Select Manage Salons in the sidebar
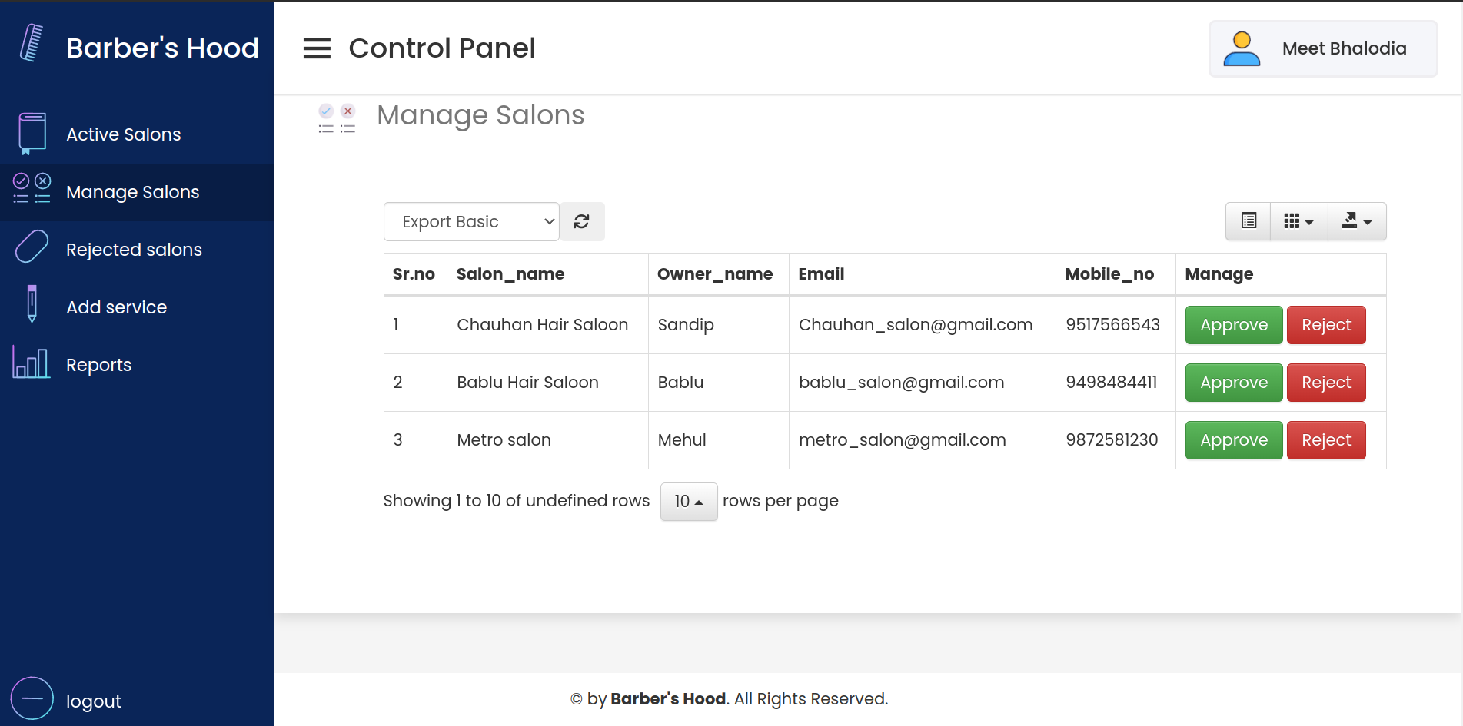 pyautogui.click(x=132, y=191)
